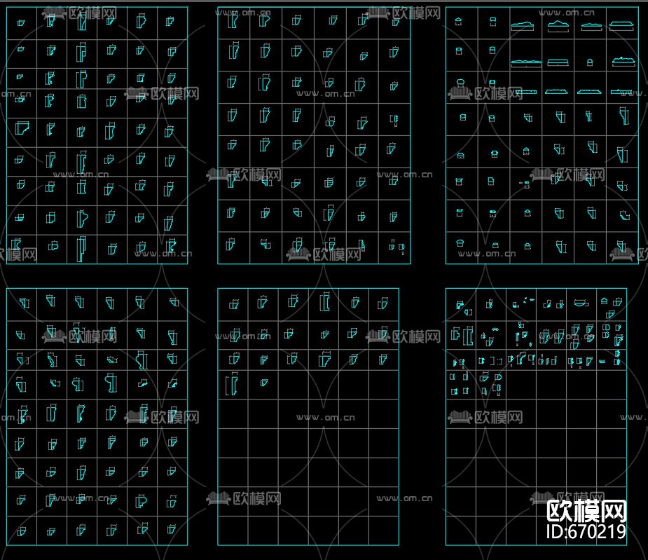Select the tall bracket profile in bottom-middle sheet's fourth row
This screenshot has height=560, width=648.
click(x=233, y=384)
